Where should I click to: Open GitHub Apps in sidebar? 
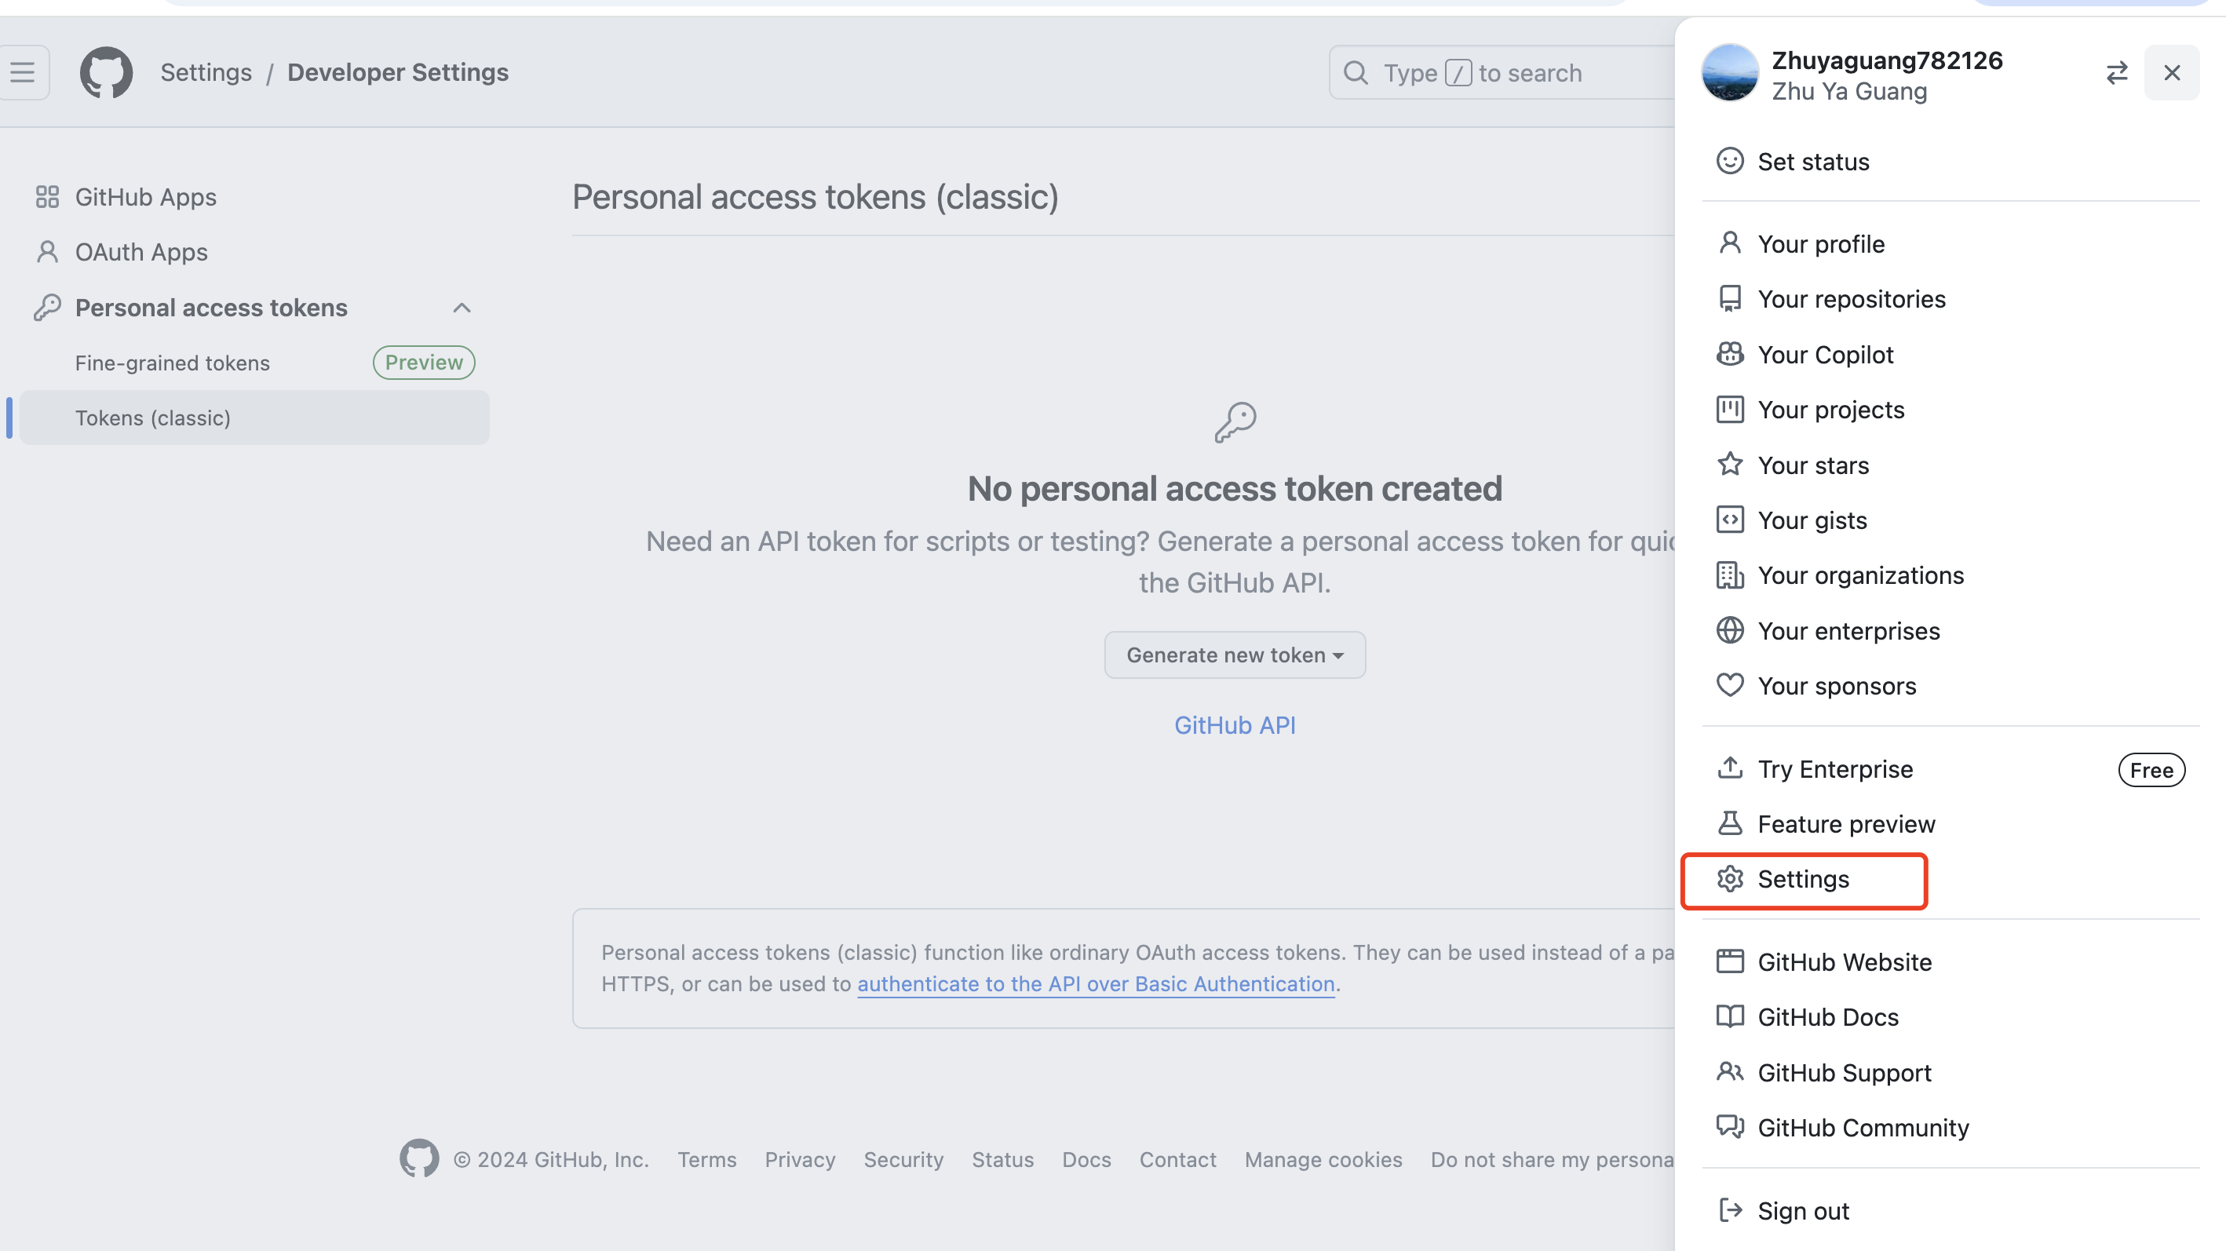(145, 197)
